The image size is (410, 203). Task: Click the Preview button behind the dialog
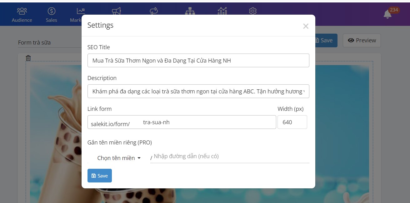tap(362, 40)
